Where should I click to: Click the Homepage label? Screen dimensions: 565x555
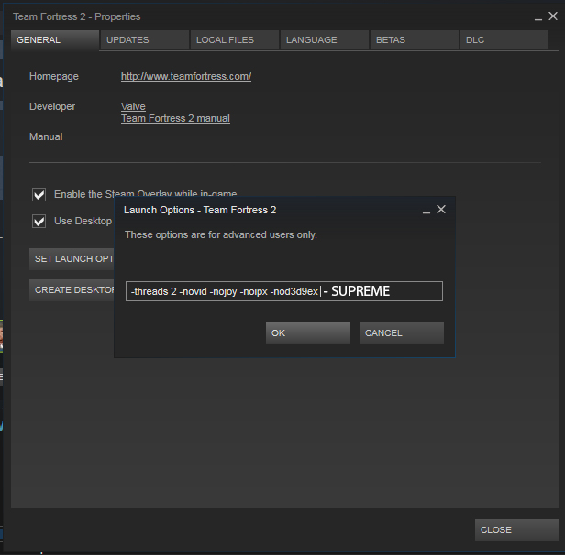(x=54, y=76)
